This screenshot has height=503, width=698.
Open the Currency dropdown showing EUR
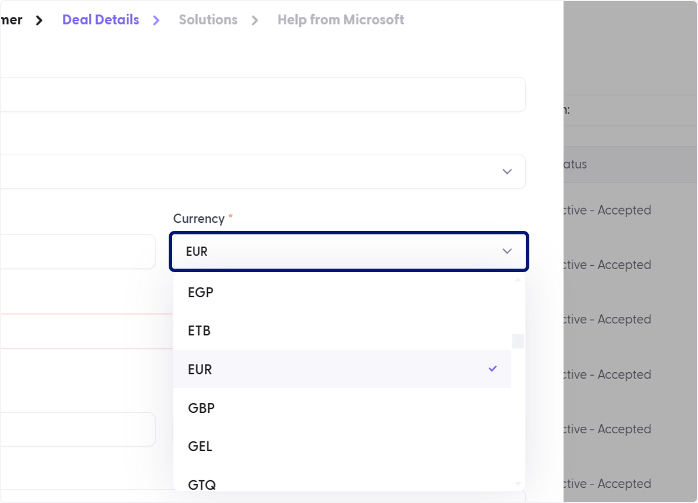pos(348,251)
